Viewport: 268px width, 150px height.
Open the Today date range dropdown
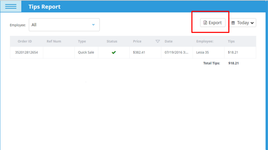(242, 23)
